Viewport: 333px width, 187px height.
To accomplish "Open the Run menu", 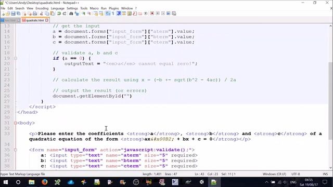I will click(104, 8).
